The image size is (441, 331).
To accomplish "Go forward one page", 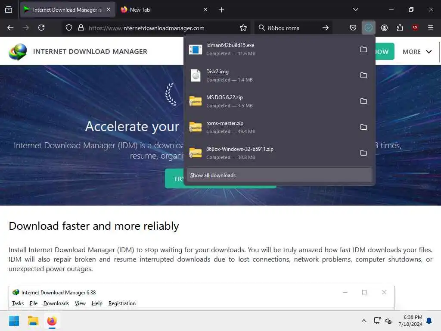I will tap(26, 28).
